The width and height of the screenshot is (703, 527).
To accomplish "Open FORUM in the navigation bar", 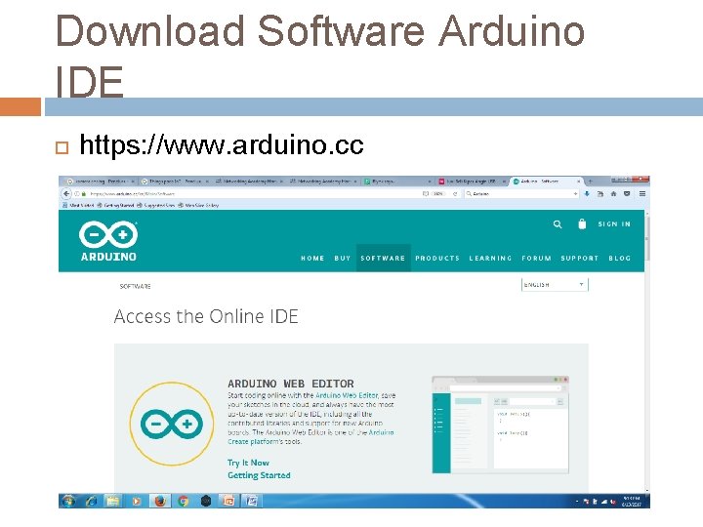I will click(536, 258).
